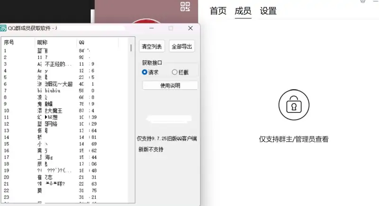Switch to the 成员 tab
Screen dimensions: 379x206
(243, 11)
